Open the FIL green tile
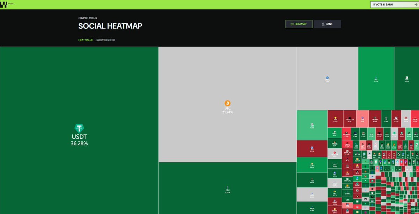 click(x=357, y=179)
